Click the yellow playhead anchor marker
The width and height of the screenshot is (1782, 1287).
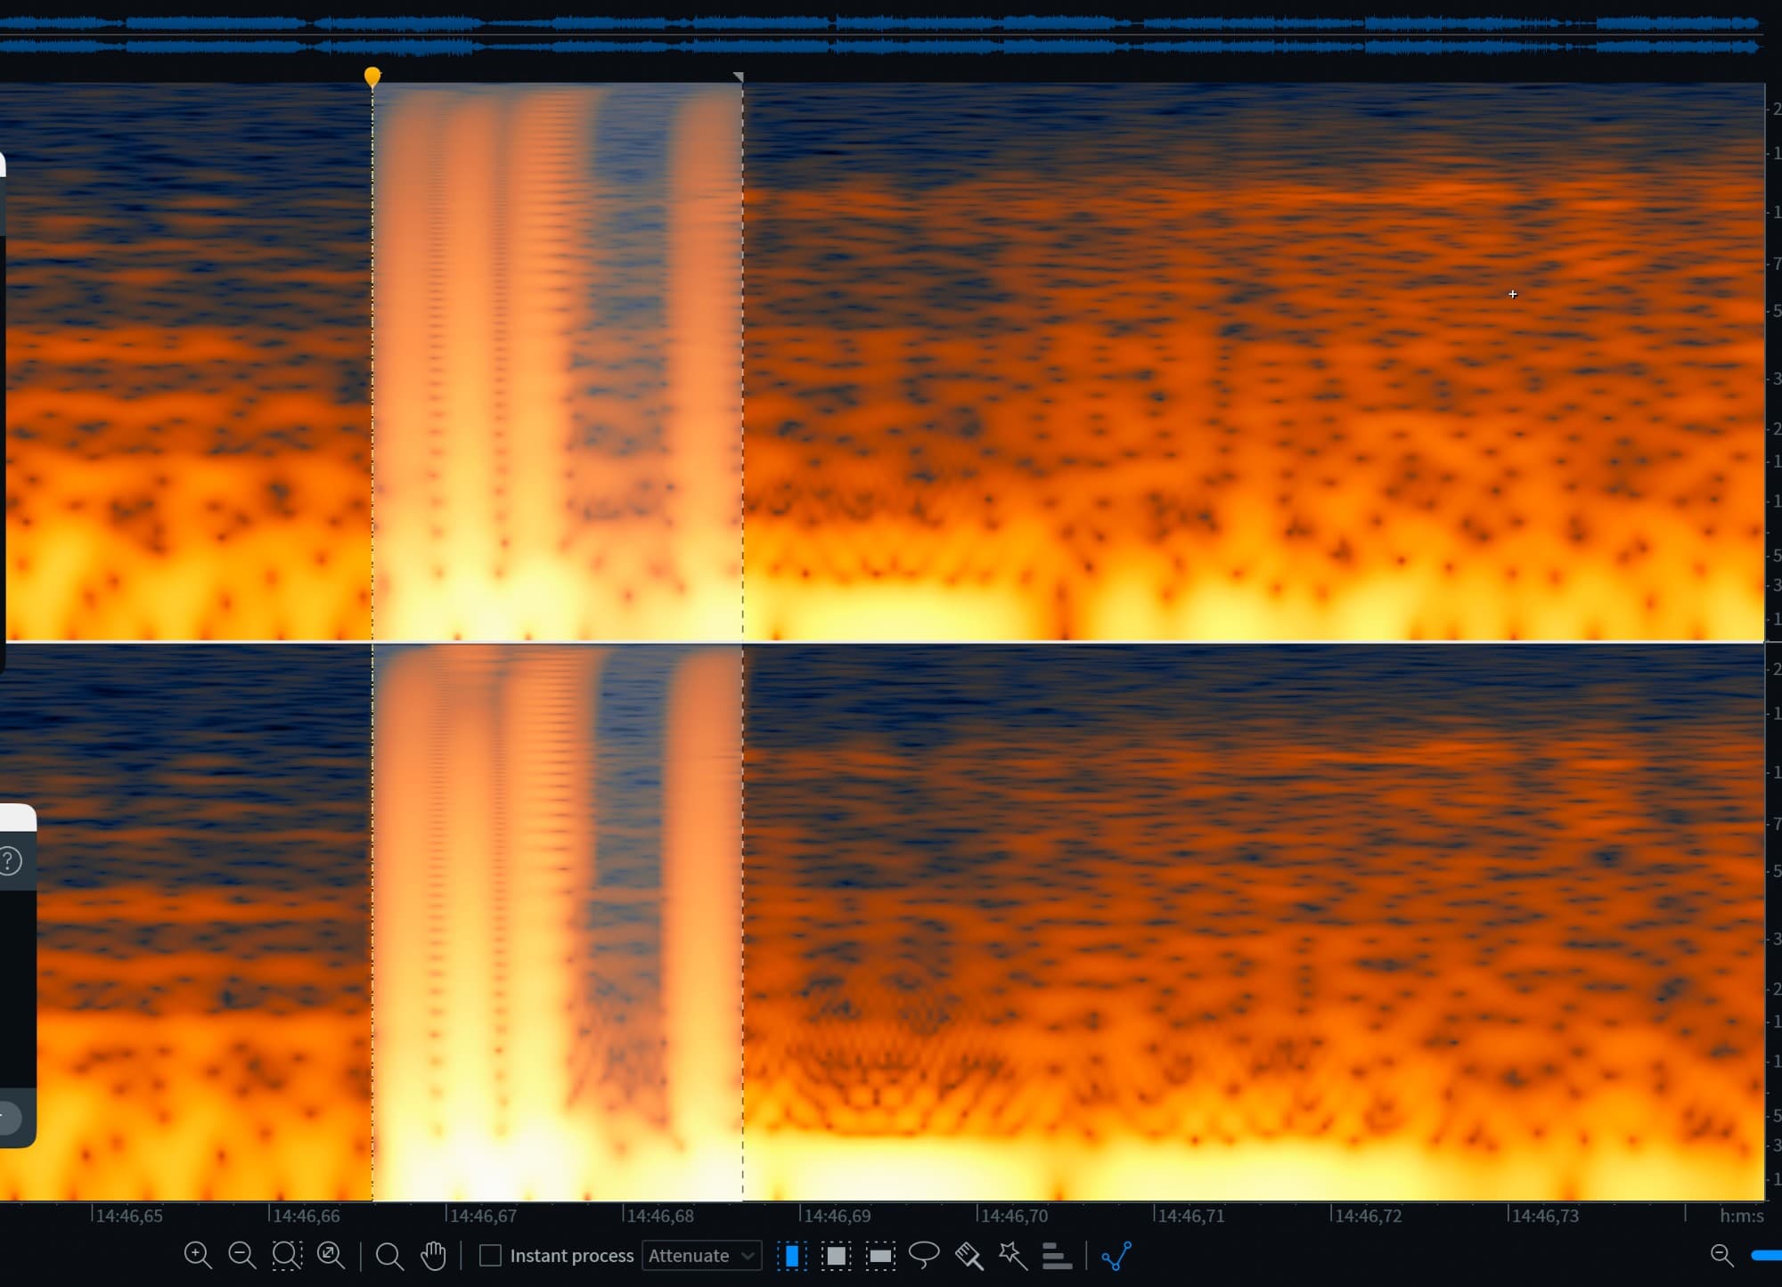tap(372, 77)
